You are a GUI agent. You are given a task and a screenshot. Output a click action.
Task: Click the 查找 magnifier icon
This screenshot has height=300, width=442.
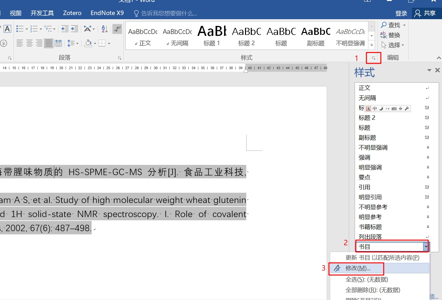coord(384,25)
